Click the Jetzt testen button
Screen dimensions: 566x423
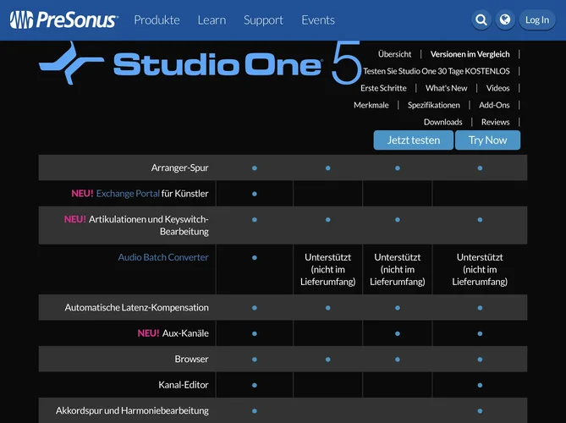(x=413, y=140)
